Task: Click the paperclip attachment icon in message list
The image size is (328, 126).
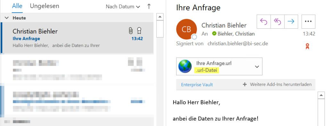Action: click(x=131, y=31)
